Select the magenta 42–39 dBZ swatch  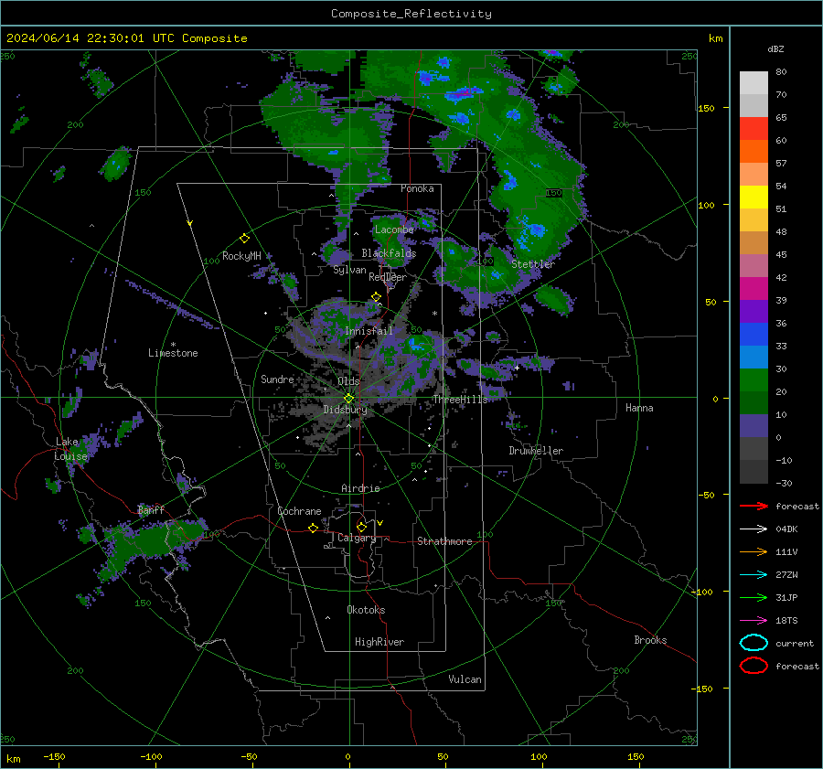(x=754, y=289)
